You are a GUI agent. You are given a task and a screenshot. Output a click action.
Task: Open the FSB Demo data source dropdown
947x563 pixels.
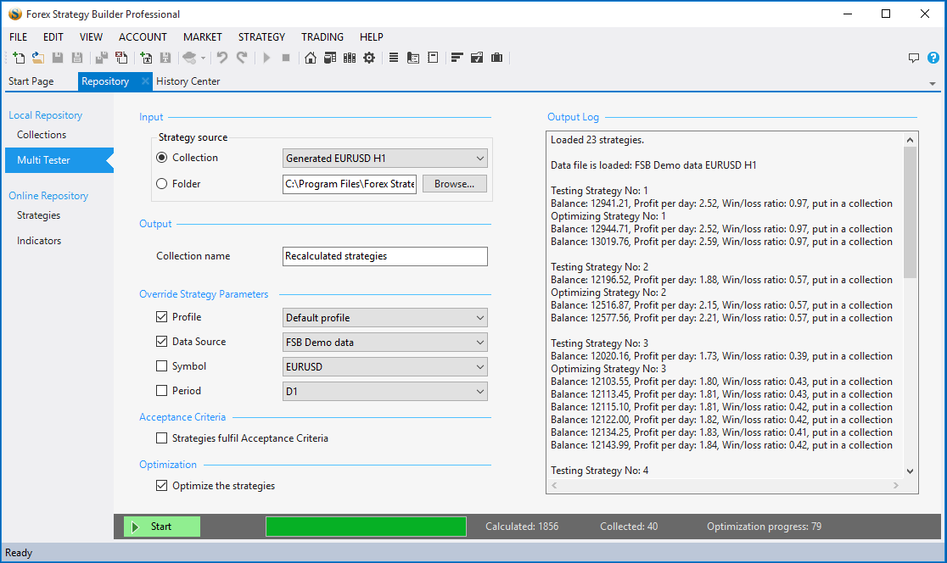point(384,343)
